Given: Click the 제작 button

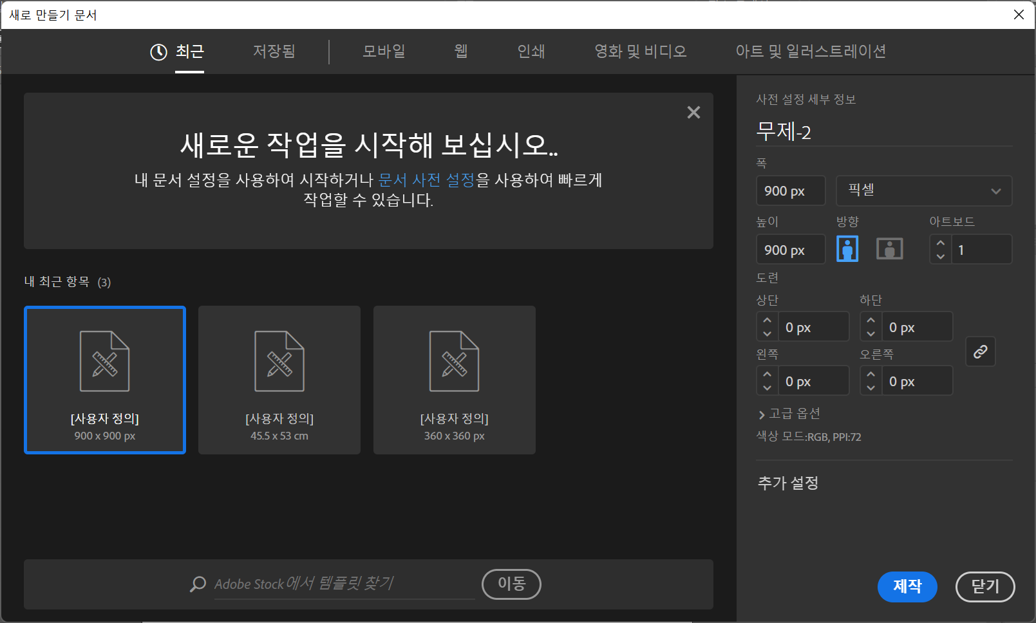Looking at the screenshot, I should (x=907, y=586).
